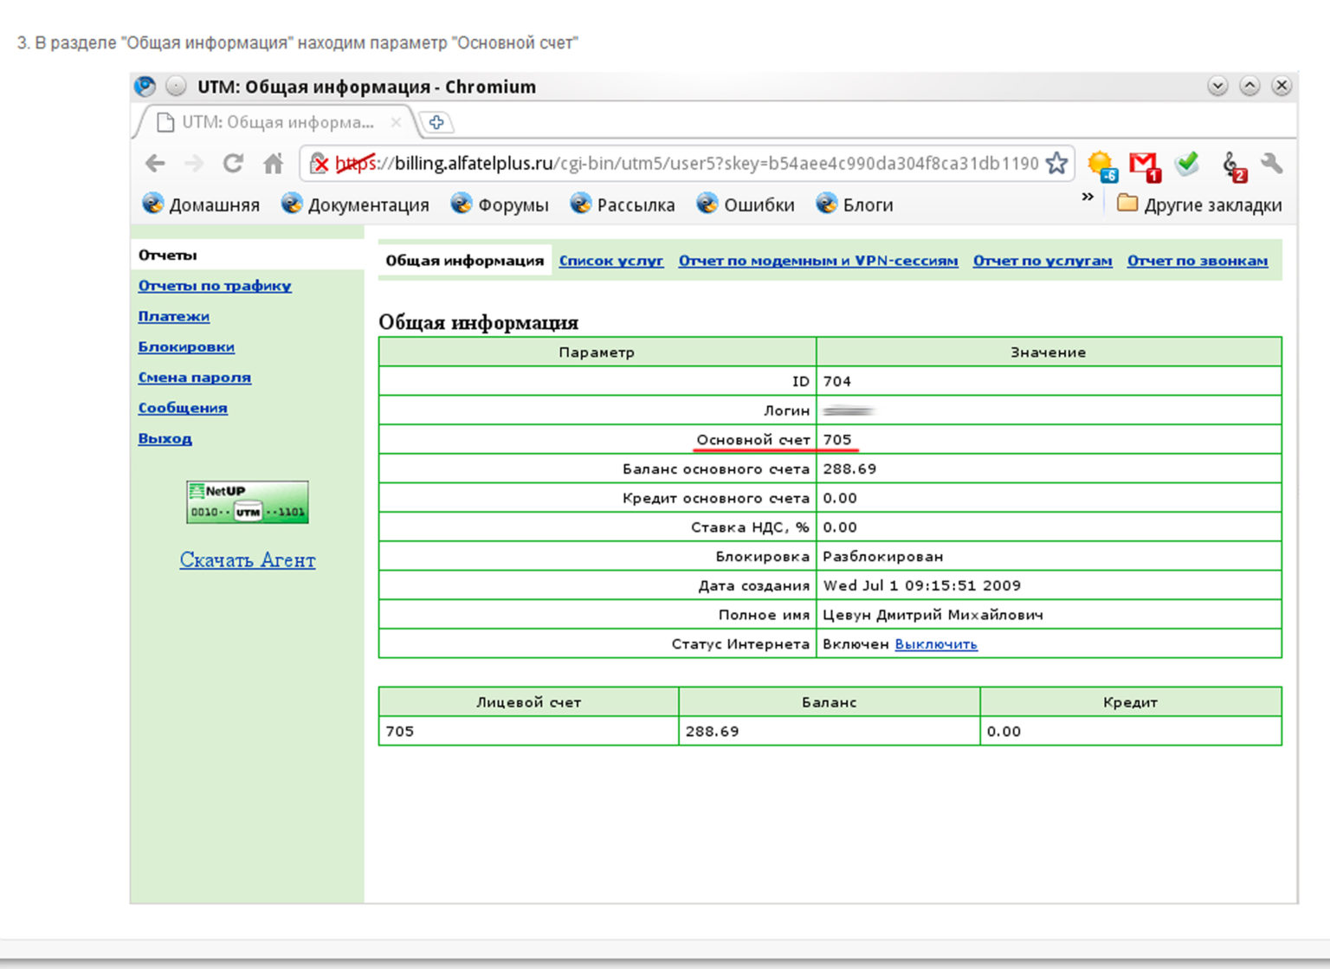Viewport: 1330px width, 969px height.
Task: Click the Параметр column header
Action: click(597, 352)
